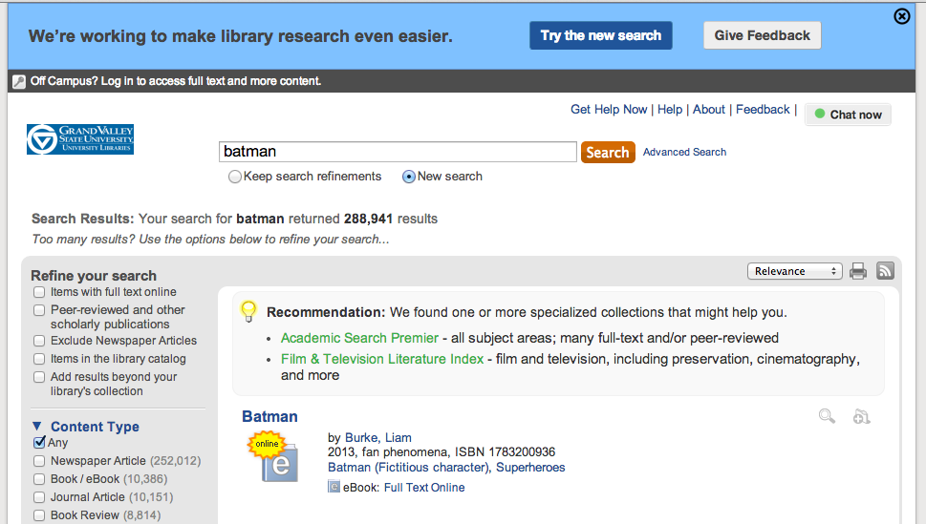Click the small eBook icon beside Full Text Online

pos(334,487)
